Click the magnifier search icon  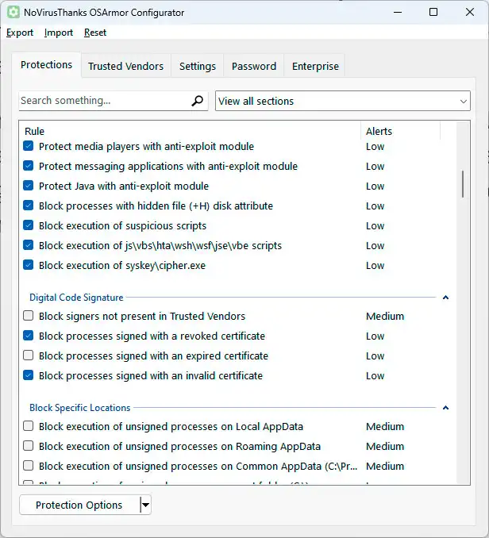click(x=198, y=101)
